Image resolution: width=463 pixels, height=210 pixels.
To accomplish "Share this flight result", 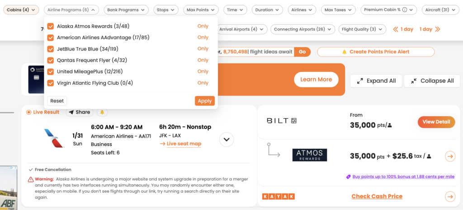I will point(80,112).
